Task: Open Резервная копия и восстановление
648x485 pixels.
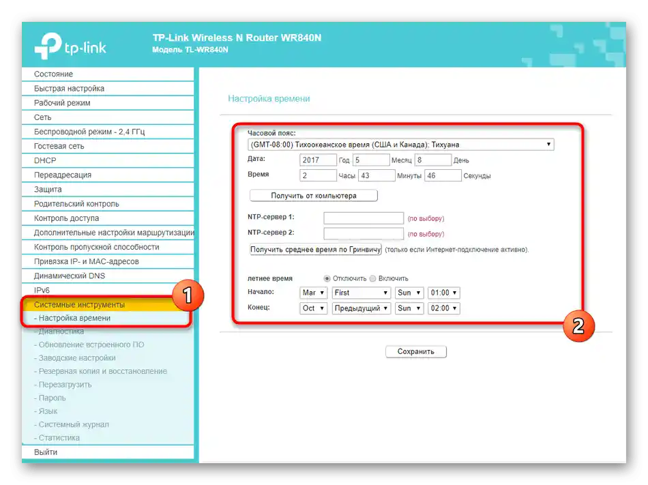Action: click(100, 371)
